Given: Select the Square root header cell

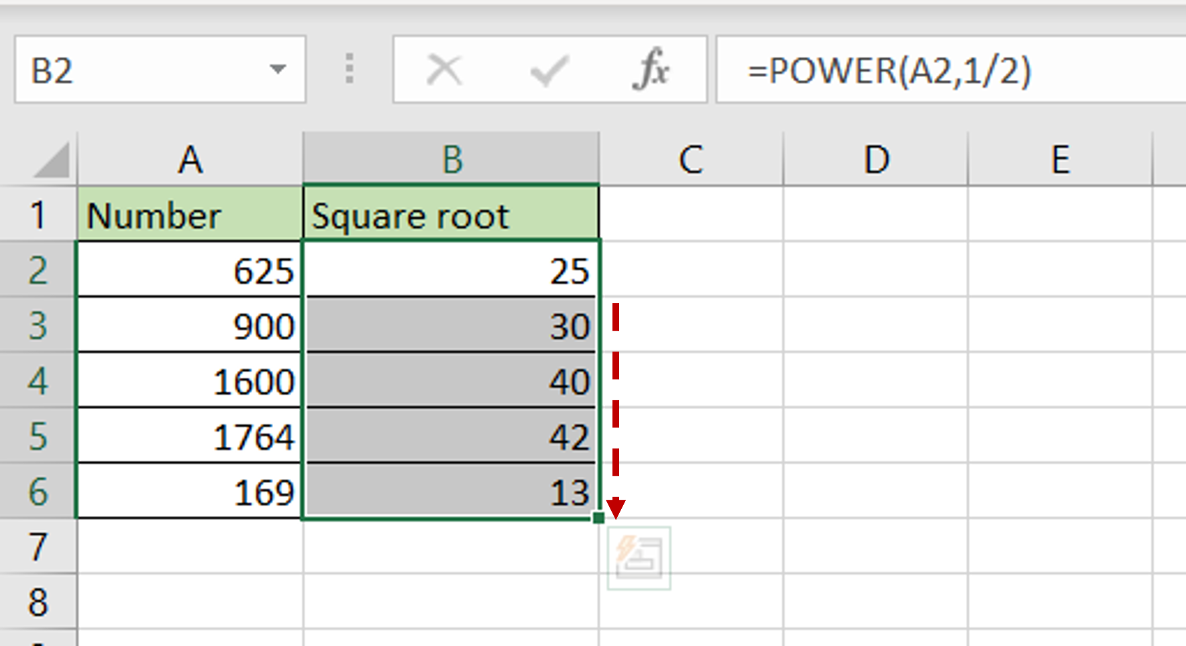Looking at the screenshot, I should coord(453,215).
